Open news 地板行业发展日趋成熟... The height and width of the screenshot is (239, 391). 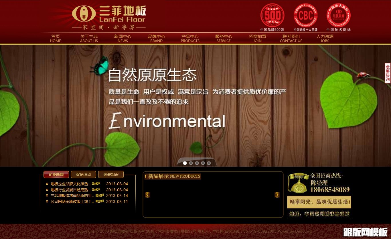point(71,190)
